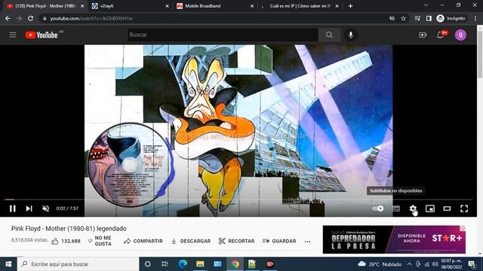Open the purple account avatar
This screenshot has height=271, width=483.
point(460,35)
